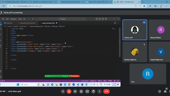This screenshot has height=96, width=170.
Task: Open Go menu in VS Code
Action: (x=24, y=19)
